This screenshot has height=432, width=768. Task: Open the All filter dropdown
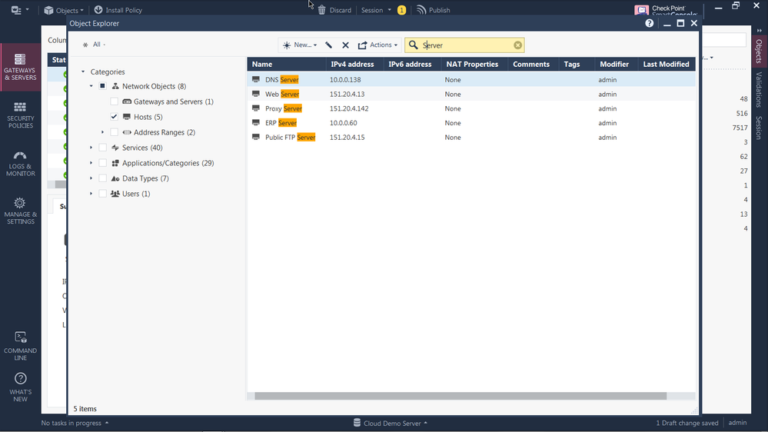tap(94, 45)
